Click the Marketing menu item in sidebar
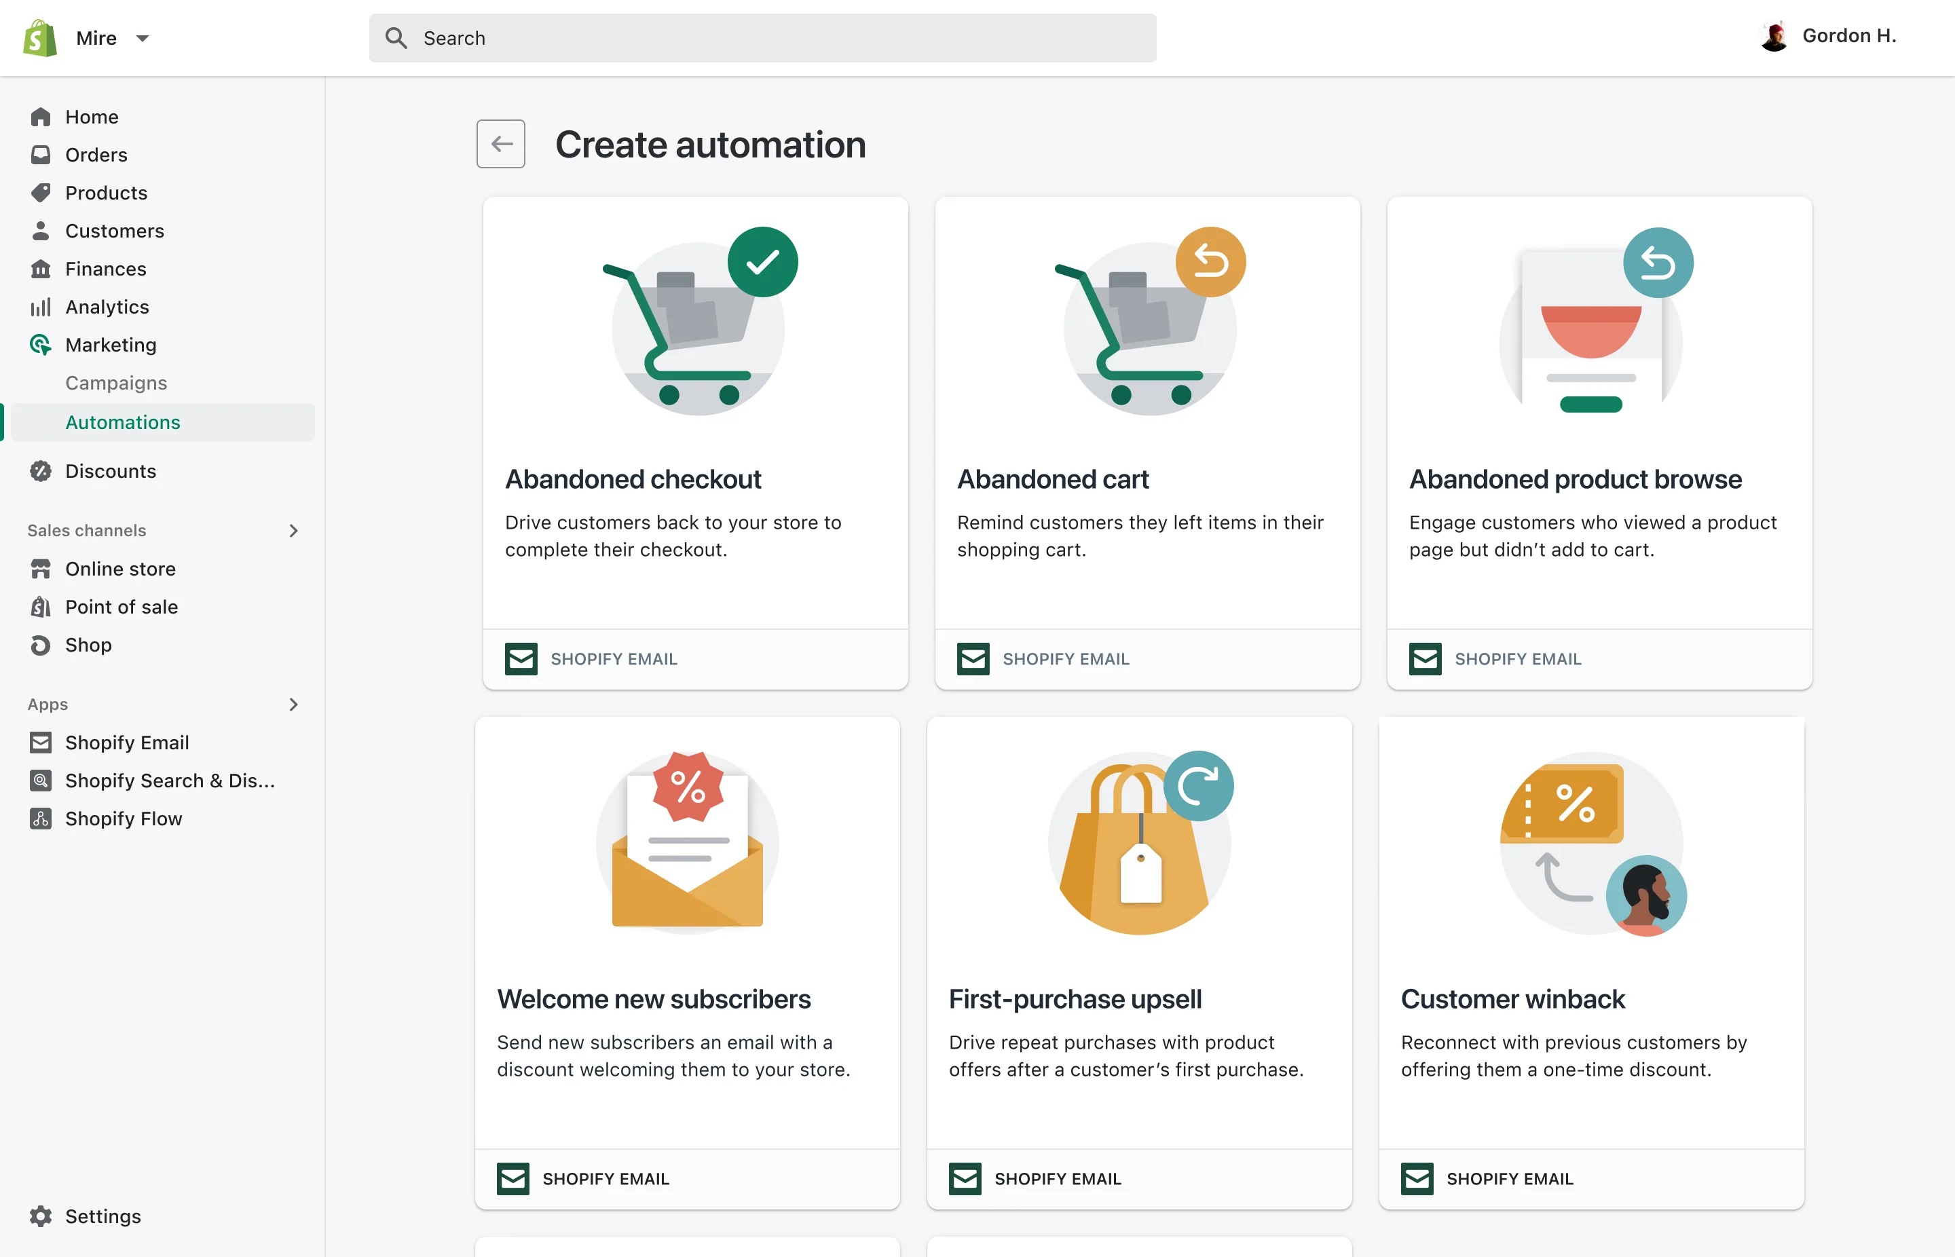 click(x=111, y=343)
